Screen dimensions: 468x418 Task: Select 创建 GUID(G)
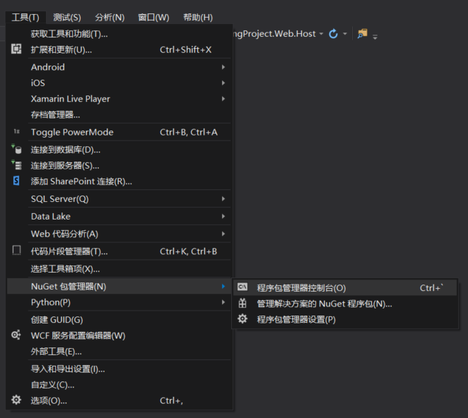tap(119, 320)
